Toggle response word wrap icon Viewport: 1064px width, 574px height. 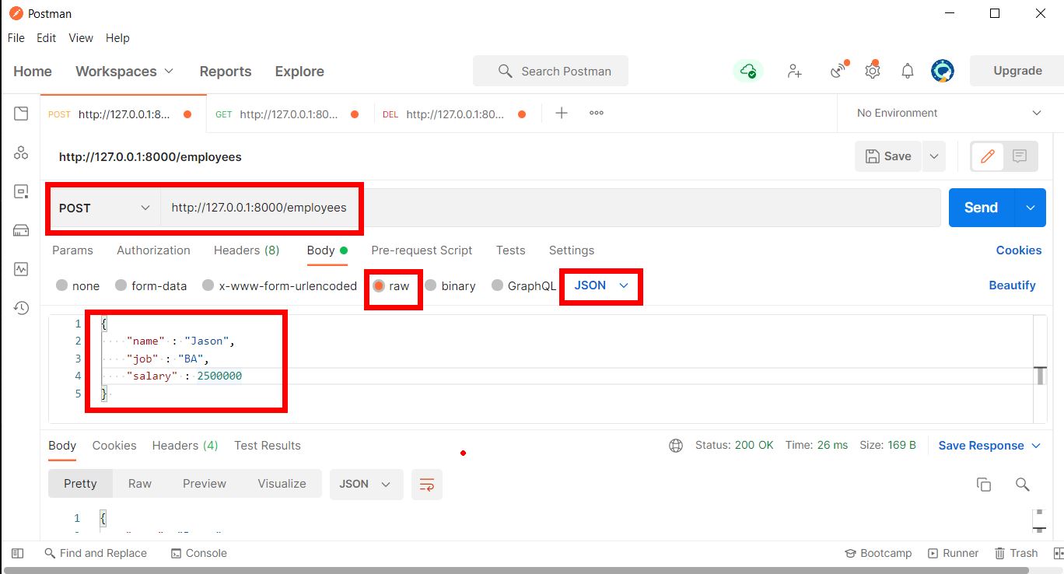click(x=427, y=484)
